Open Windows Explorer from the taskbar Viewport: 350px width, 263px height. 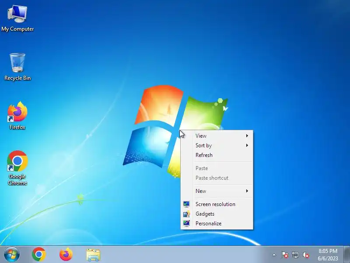(x=93, y=255)
